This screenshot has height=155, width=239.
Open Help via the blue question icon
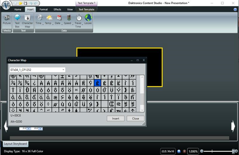pyautogui.click(x=235, y=10)
